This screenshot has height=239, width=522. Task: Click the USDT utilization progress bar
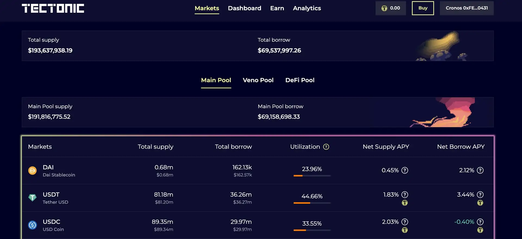pos(312,203)
